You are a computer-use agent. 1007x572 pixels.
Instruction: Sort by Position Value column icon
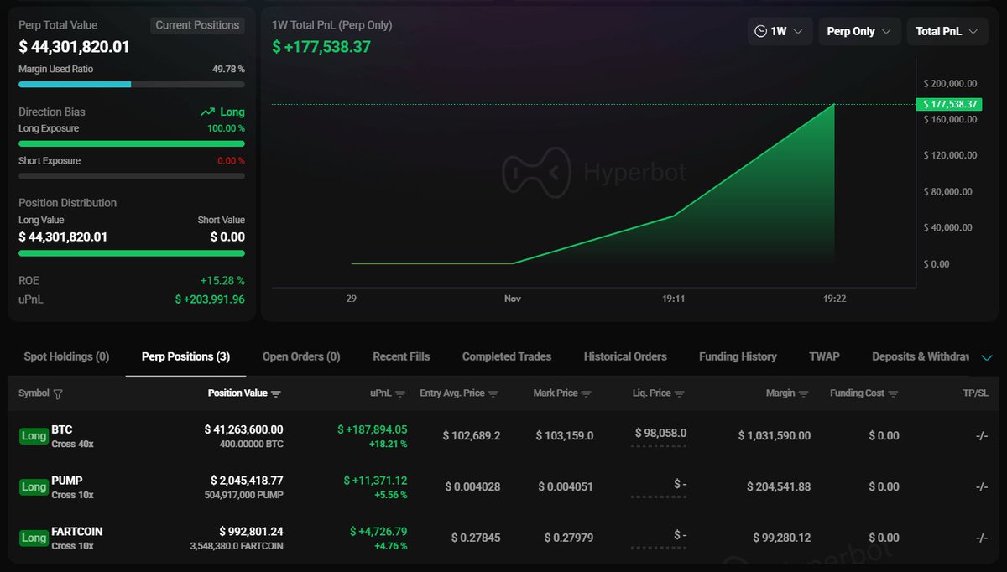[276, 393]
